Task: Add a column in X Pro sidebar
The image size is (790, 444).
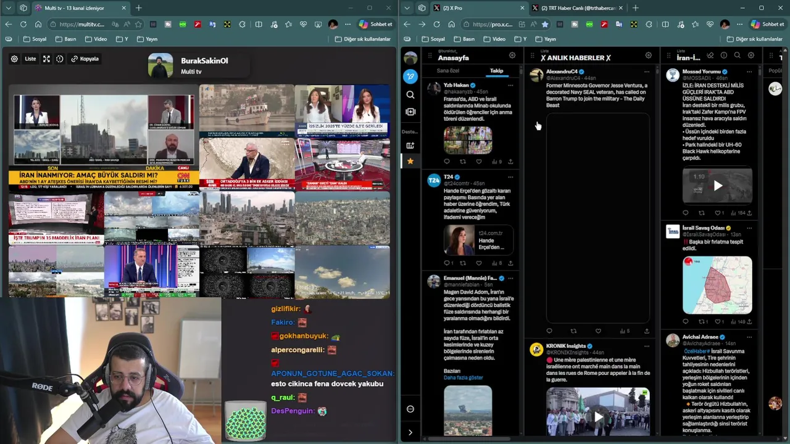Action: tap(410, 112)
